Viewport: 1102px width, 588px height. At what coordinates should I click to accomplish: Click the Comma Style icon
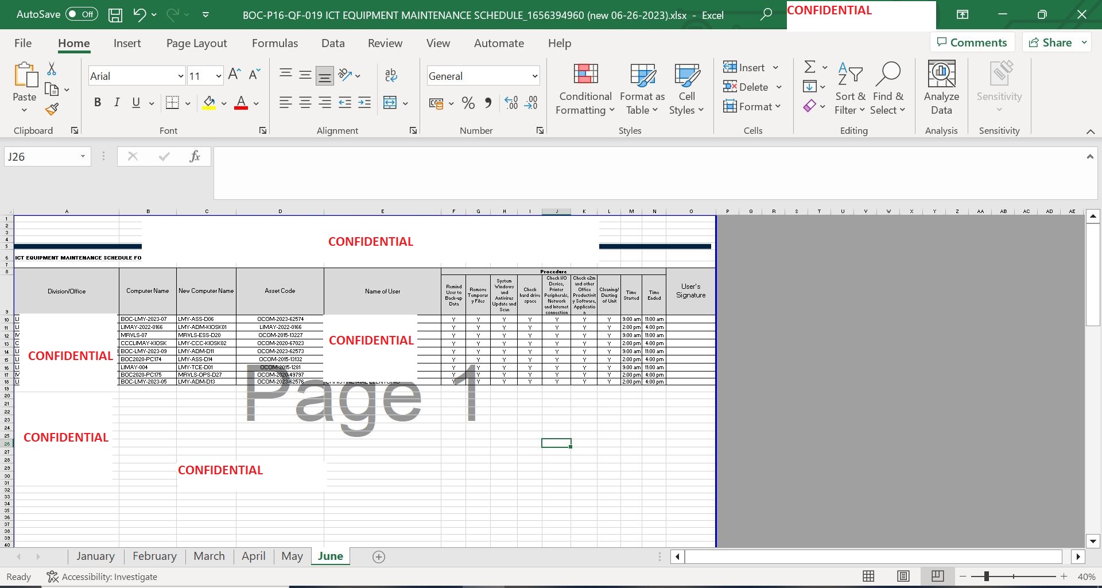click(488, 103)
